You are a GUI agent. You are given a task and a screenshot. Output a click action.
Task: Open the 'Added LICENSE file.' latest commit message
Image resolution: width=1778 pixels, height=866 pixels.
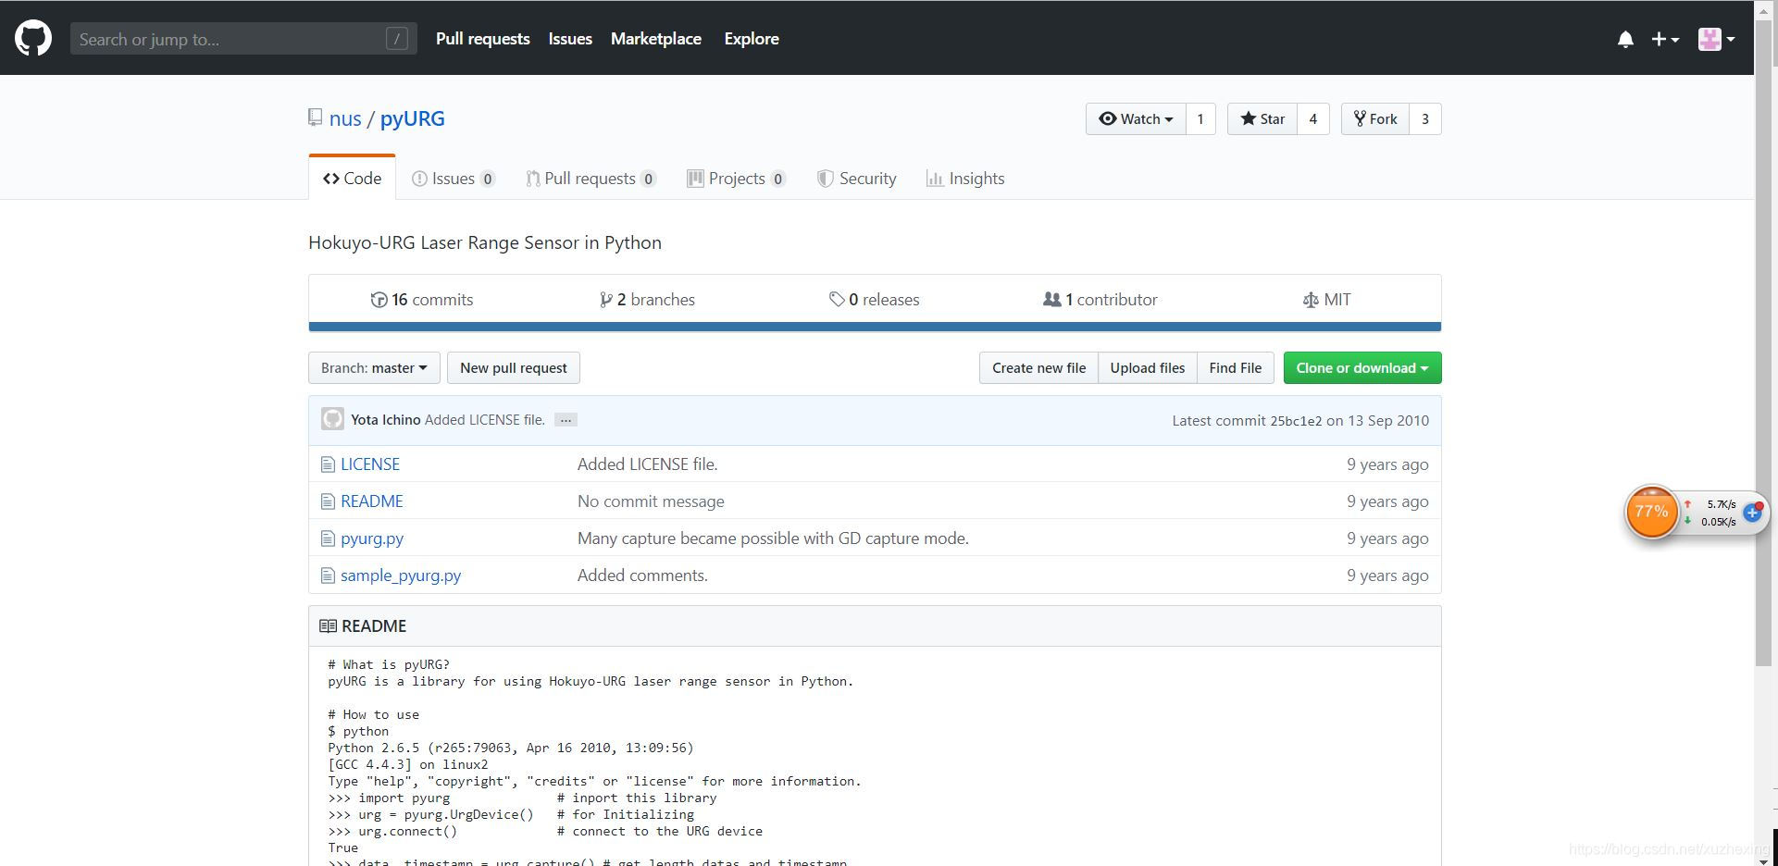(485, 420)
